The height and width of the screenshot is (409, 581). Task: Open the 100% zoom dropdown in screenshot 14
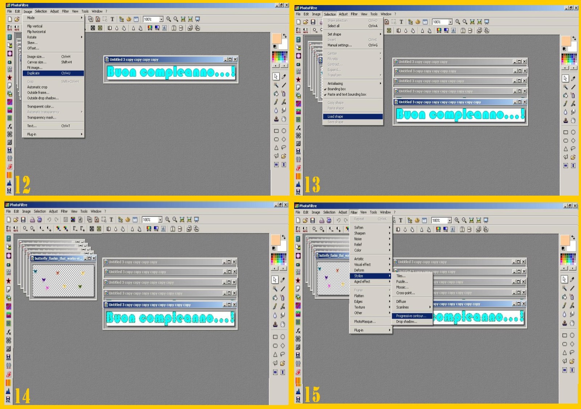click(x=160, y=220)
